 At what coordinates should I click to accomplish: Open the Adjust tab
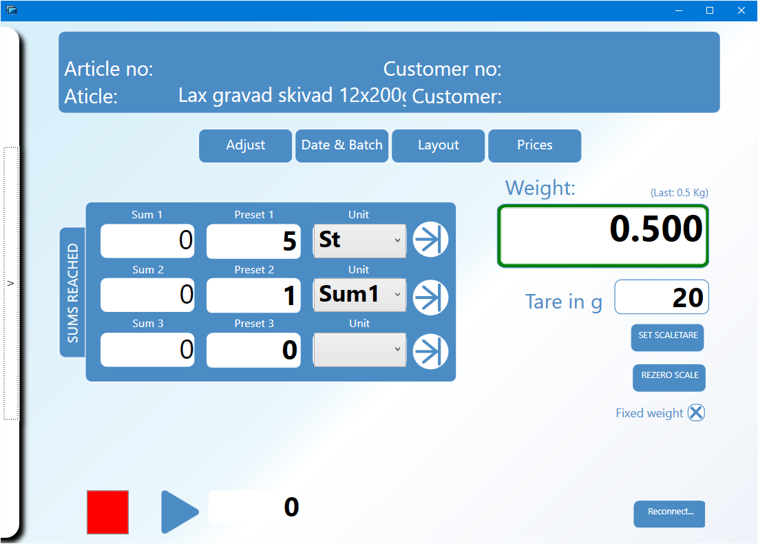(x=246, y=145)
